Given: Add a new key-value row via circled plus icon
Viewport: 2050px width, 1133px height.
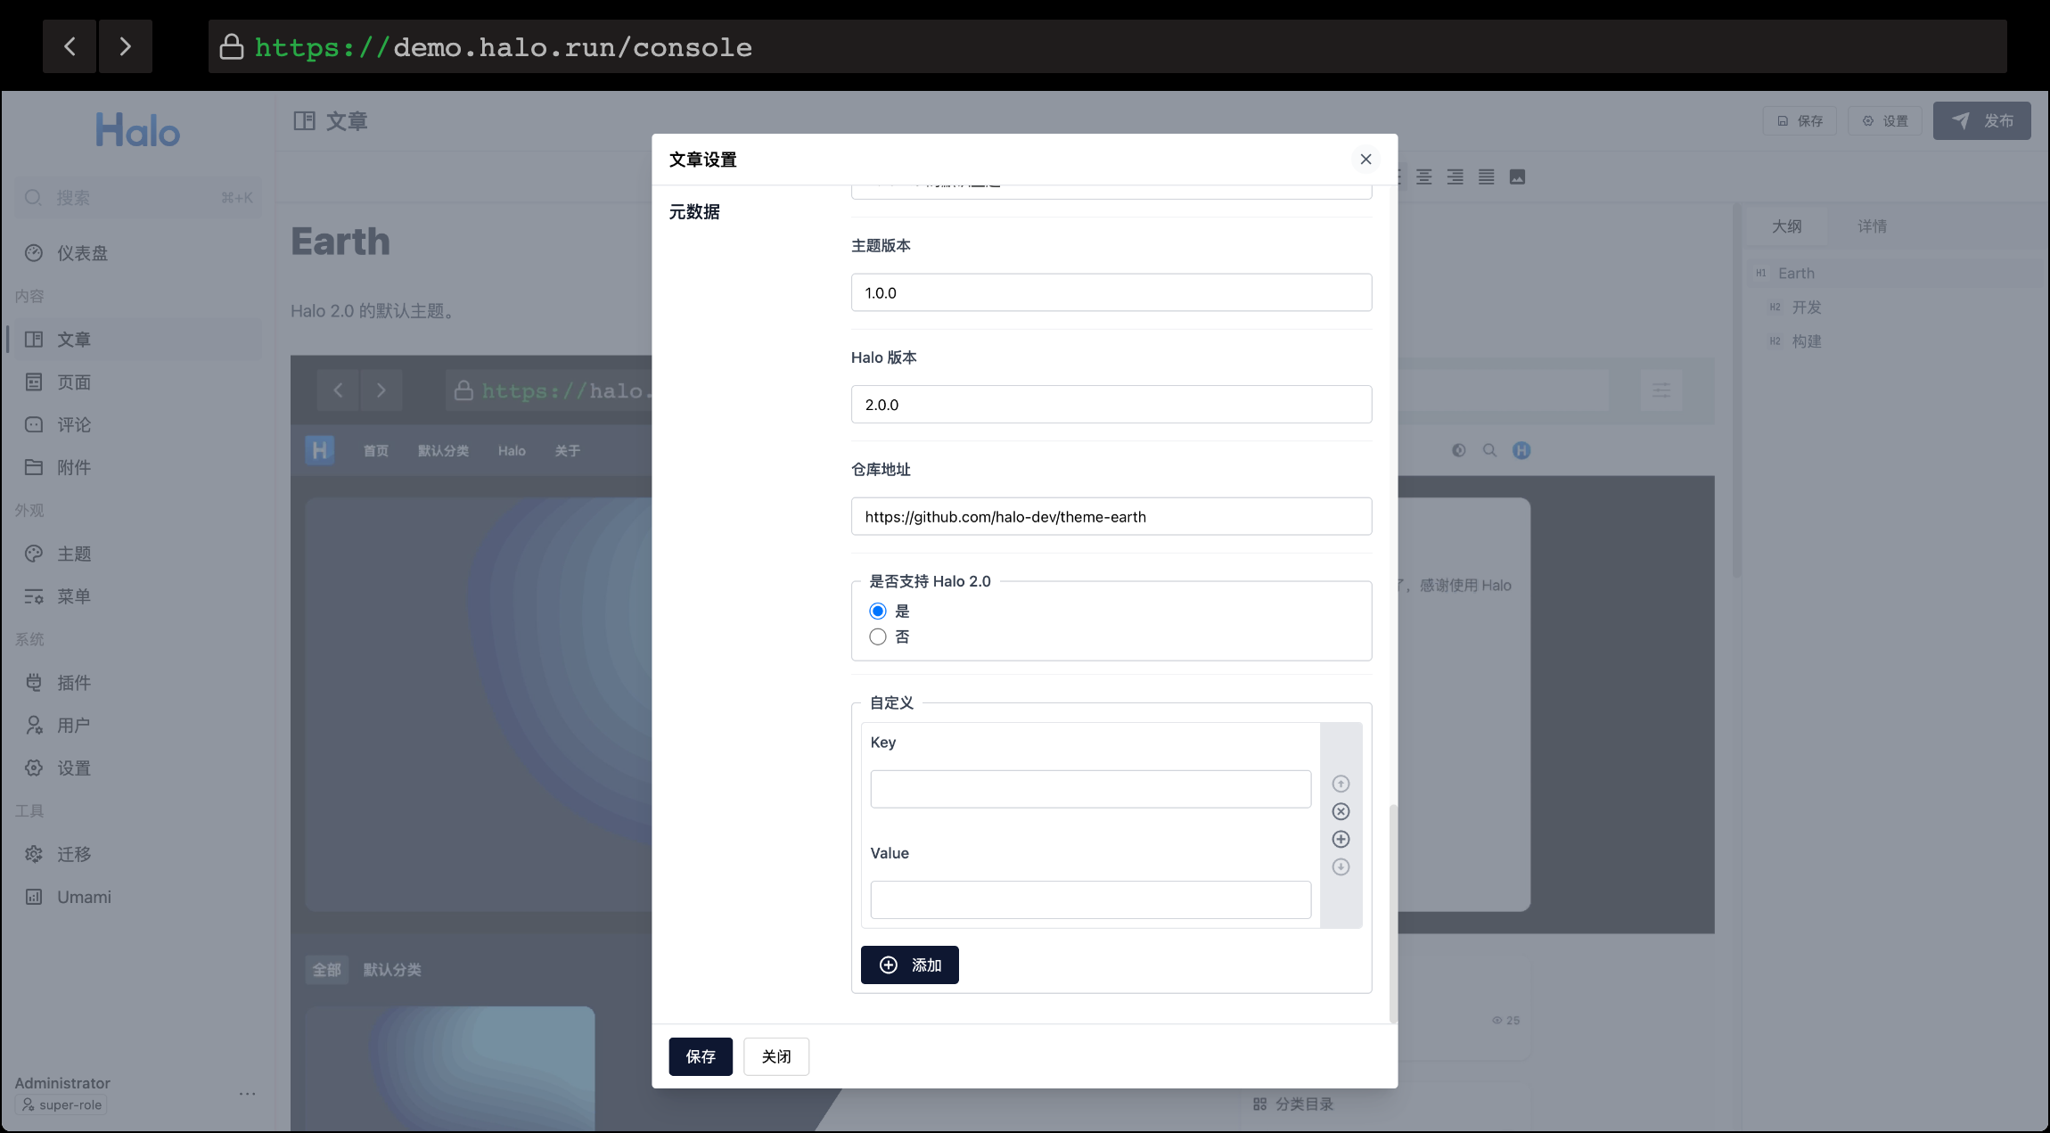Looking at the screenshot, I should [x=1340, y=839].
